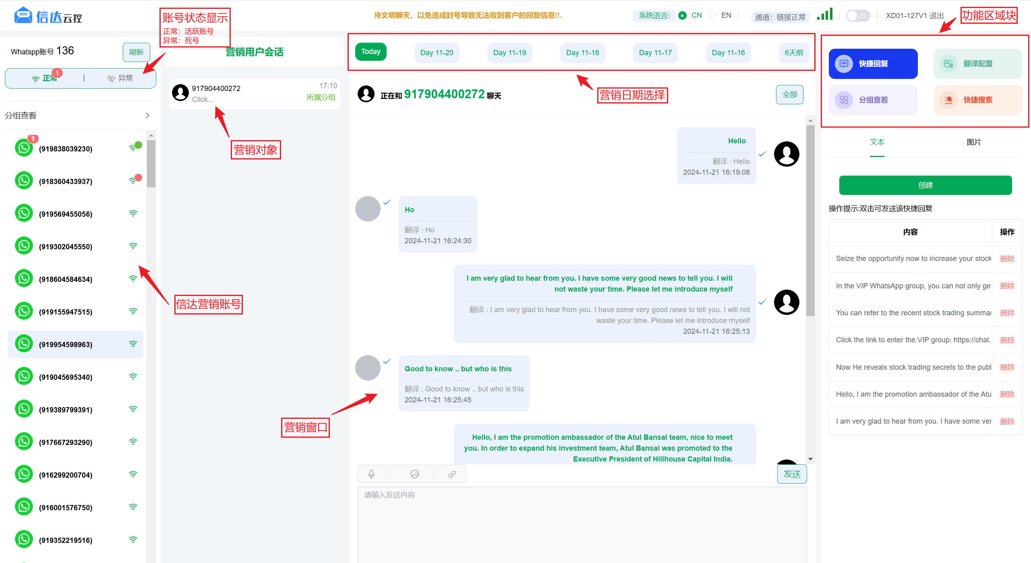Click wifi status icon for 919389799391
The width and height of the screenshot is (1031, 563).
point(133,409)
